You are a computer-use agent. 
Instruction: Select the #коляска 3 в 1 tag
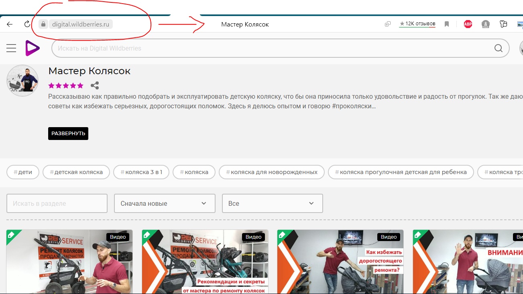141,172
